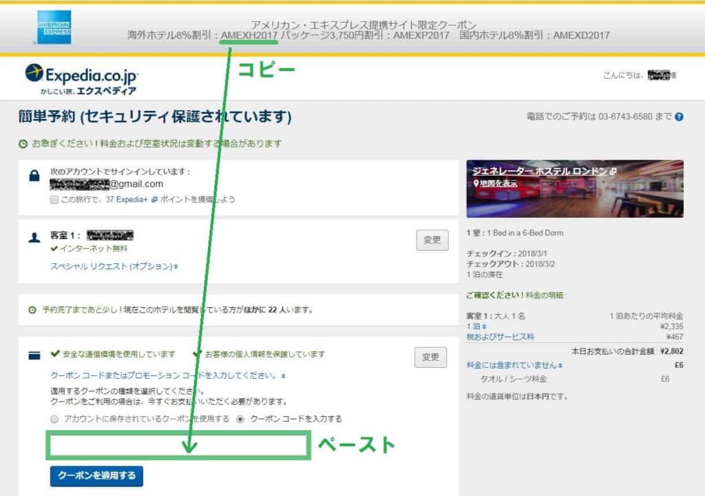Click the チェックアウト : 2018/3/2 text
Screen dimensions: 705x496
coord(510,264)
